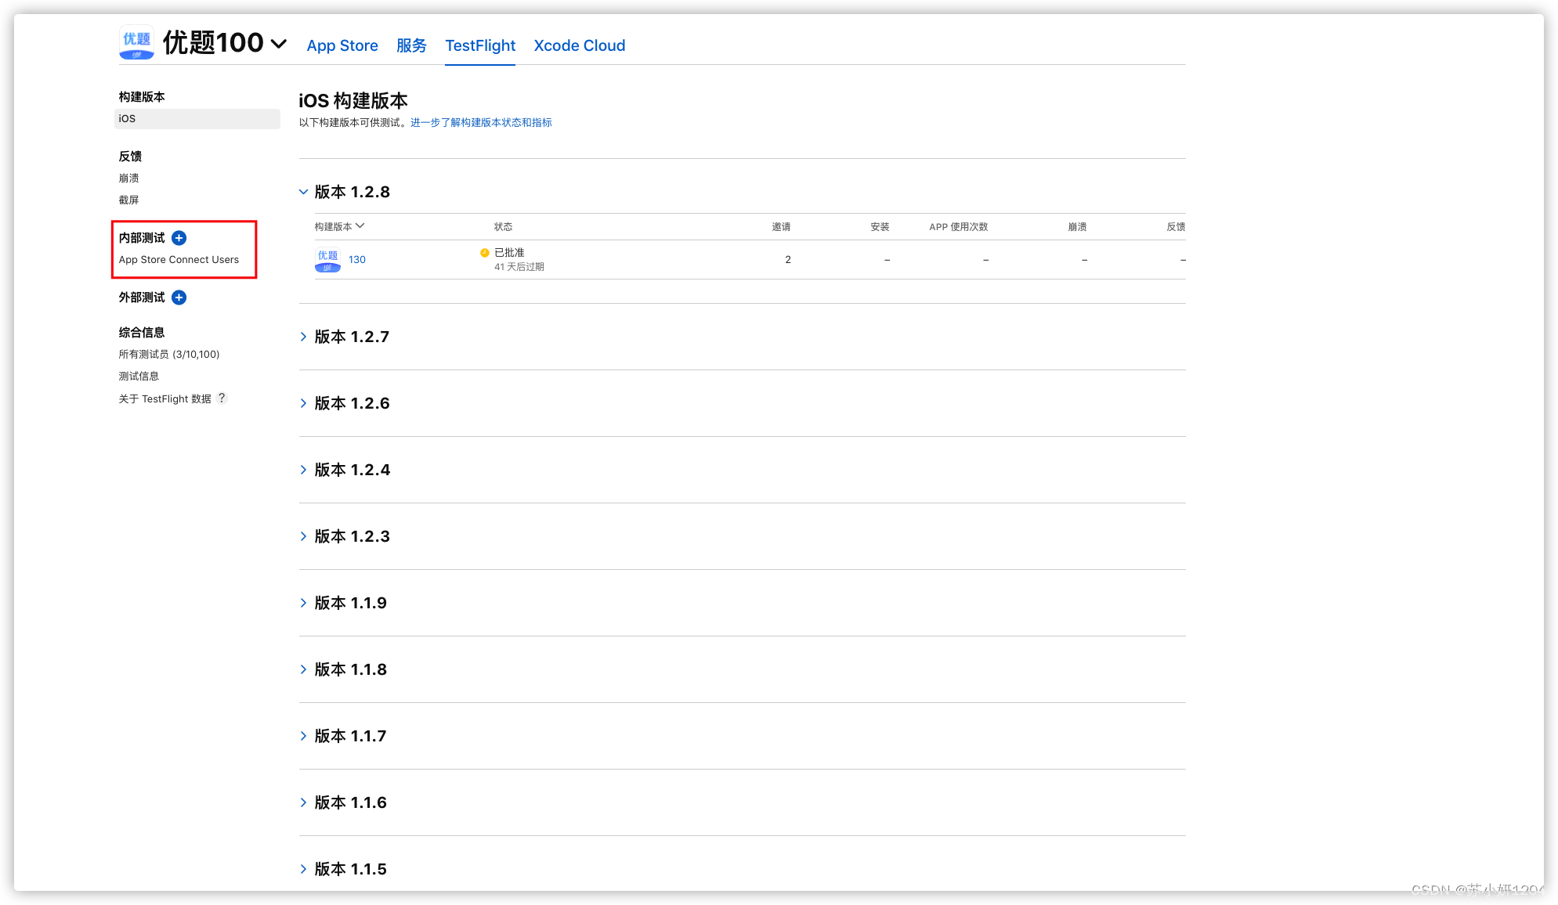Click yellow status dot beside 已批准
Image resolution: width=1558 pixels, height=905 pixels.
pos(485,253)
